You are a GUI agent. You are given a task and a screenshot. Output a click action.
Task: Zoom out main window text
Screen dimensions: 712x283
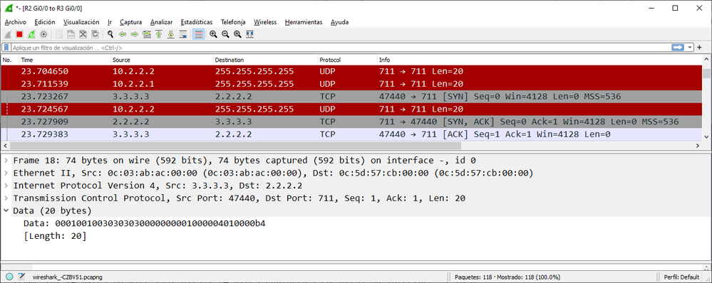[x=225, y=34]
